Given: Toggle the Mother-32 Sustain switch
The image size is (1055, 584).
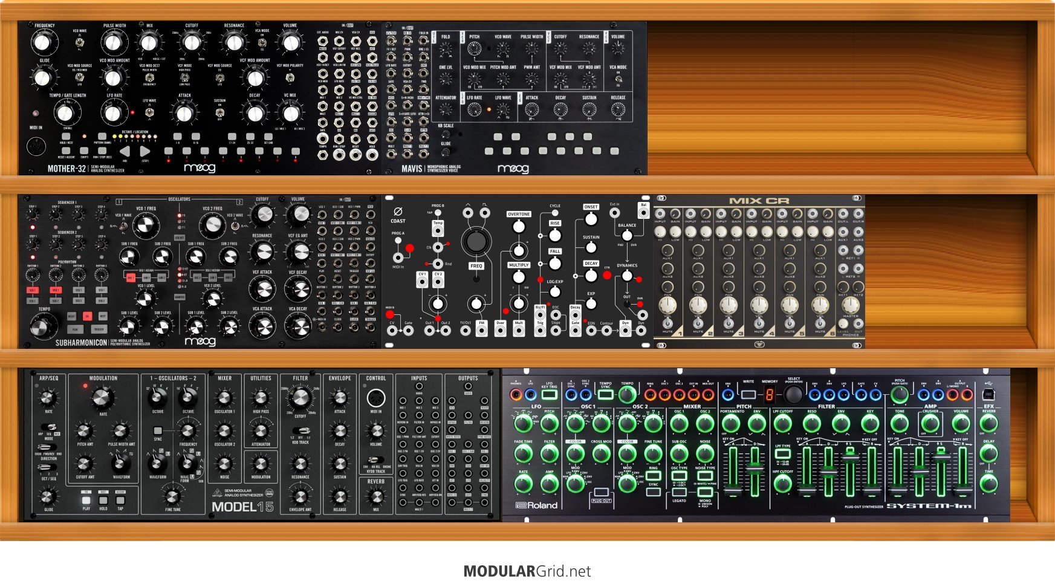Looking at the screenshot, I should click(220, 112).
